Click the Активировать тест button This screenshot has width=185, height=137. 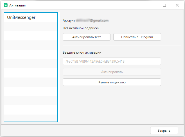(x=87, y=37)
